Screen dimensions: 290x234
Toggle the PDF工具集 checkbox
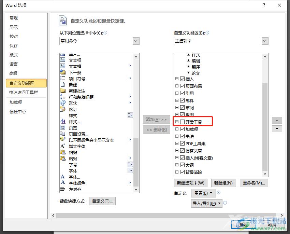(x=183, y=143)
